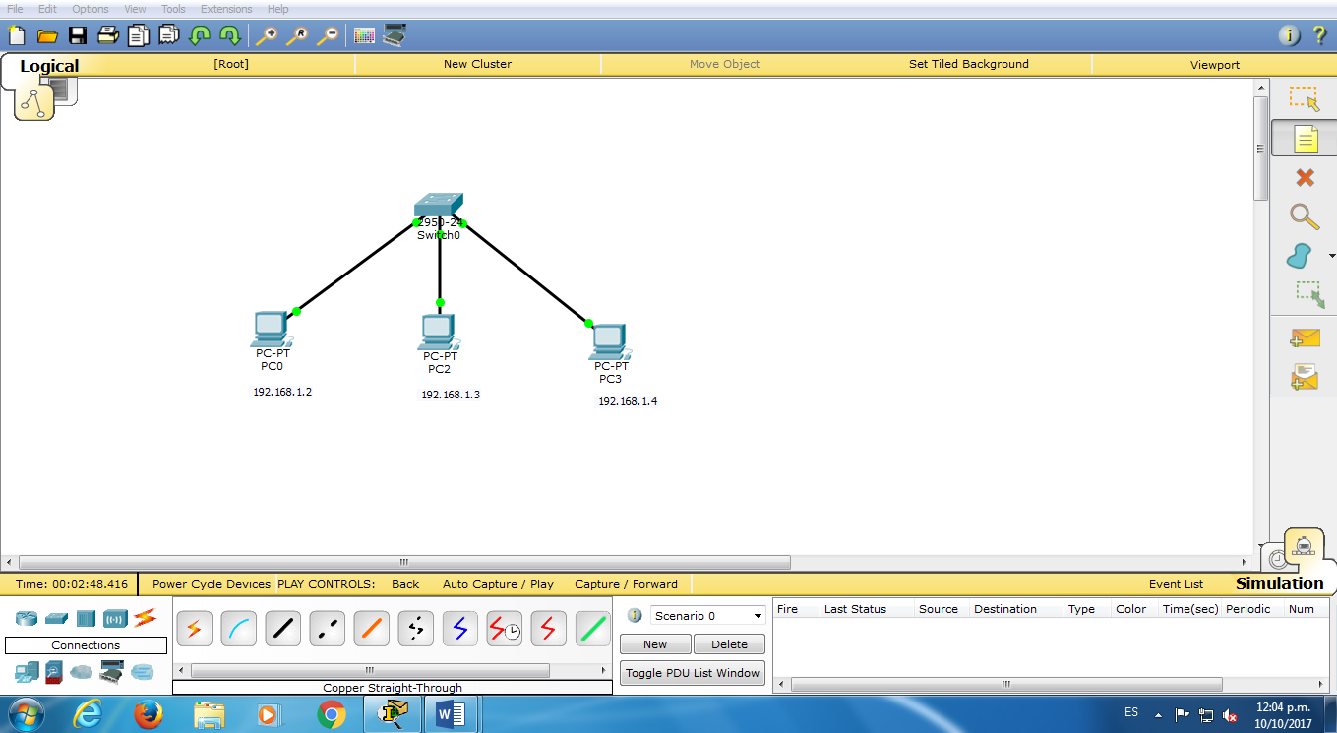Image resolution: width=1337 pixels, height=733 pixels.
Task: Choose the Automatic connection lightning icon
Action: click(x=194, y=628)
